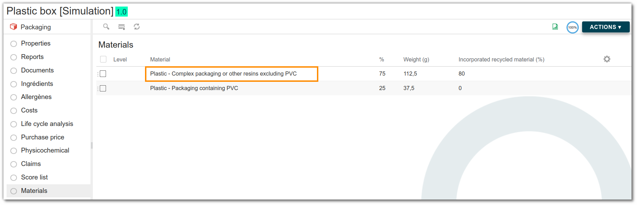
Task: Check the Packaging containing PVC row checkbox
Action: coord(103,88)
